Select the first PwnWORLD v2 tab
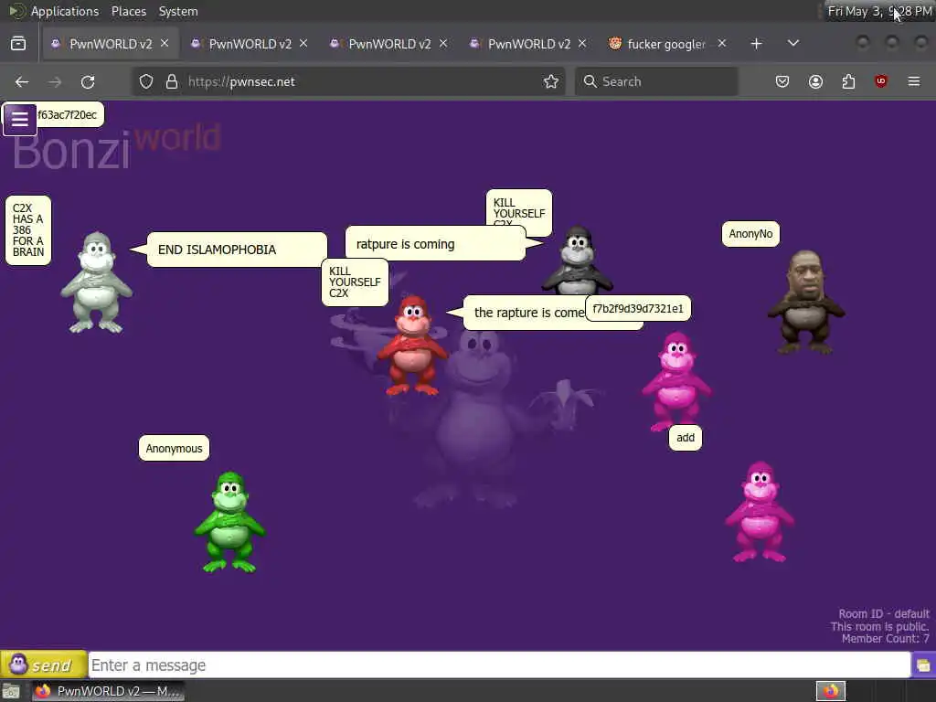 point(110,44)
